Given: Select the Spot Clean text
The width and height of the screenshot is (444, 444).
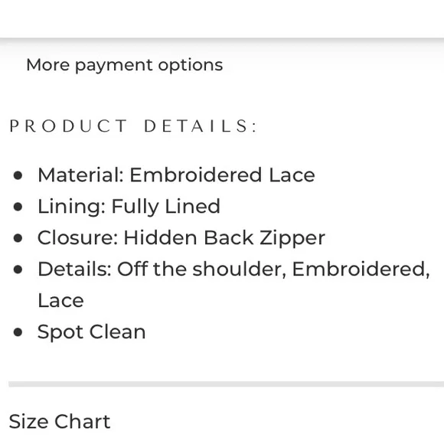Looking at the screenshot, I should coord(91,332).
